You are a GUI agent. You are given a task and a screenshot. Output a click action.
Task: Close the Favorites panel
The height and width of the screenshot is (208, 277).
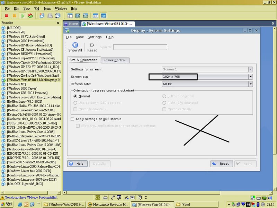tap(58, 23)
